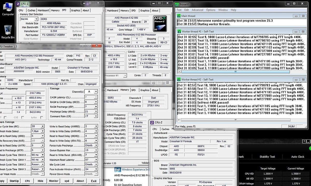Click the AMD Phenom II processor logo
The height and width of the screenshot is (186, 311).
(160, 24)
